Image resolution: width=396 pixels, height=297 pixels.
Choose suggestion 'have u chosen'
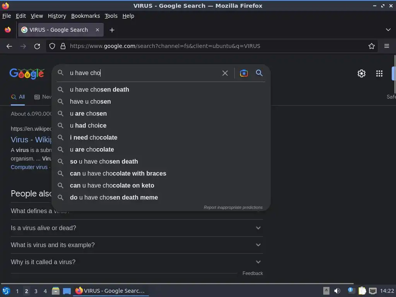pos(161,102)
